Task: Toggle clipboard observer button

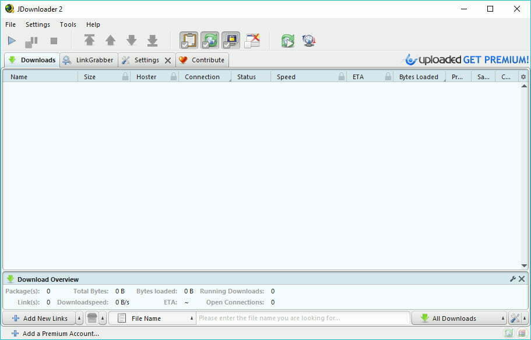Action: 189,41
